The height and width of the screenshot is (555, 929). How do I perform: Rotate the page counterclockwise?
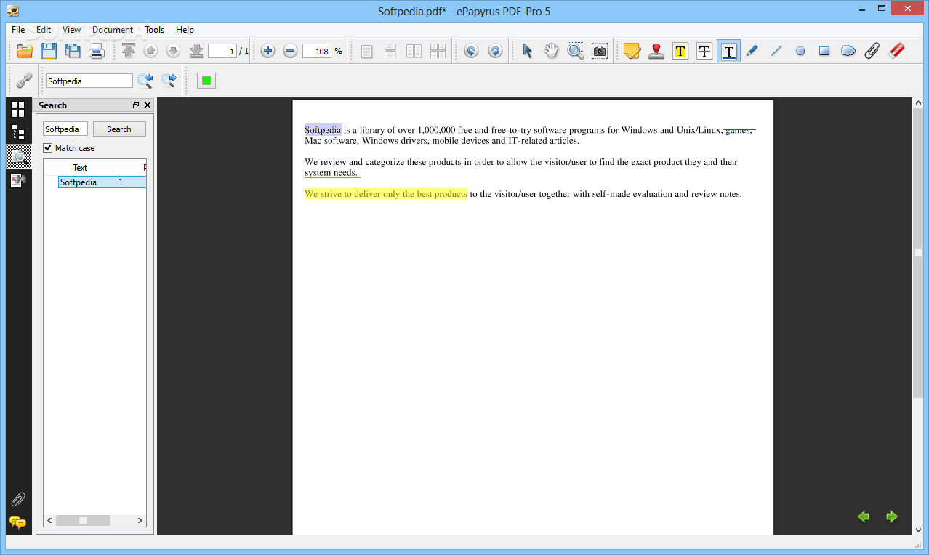point(471,51)
